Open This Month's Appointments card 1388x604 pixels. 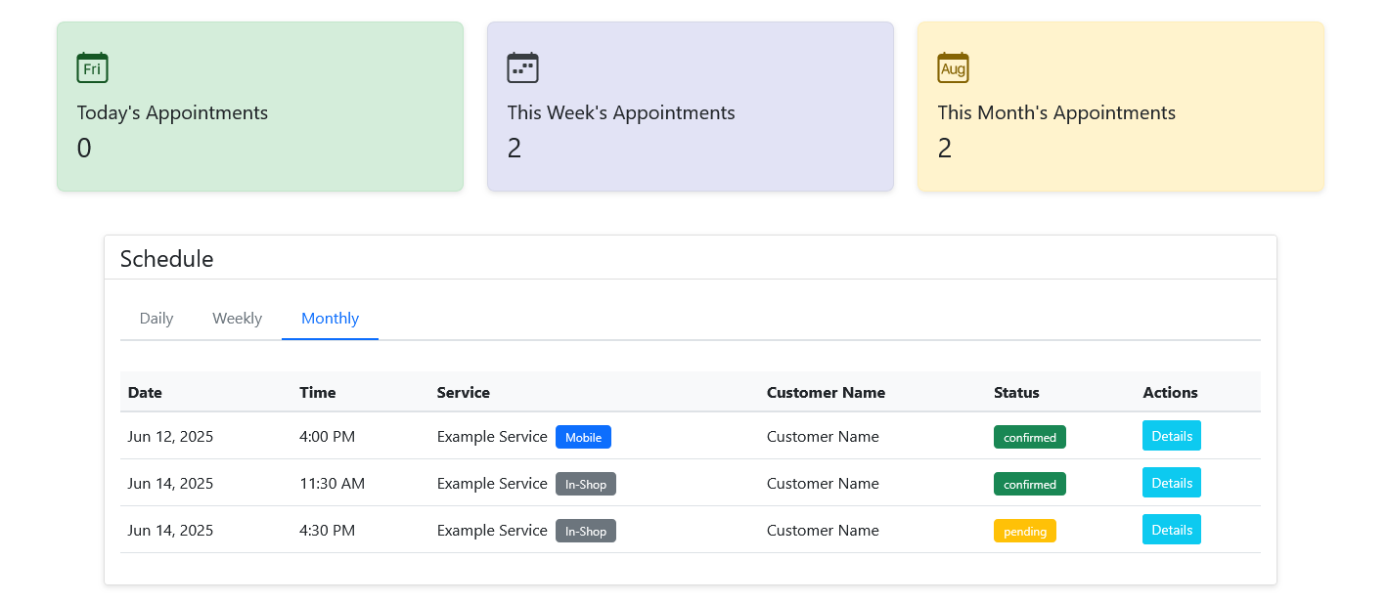tap(1121, 107)
